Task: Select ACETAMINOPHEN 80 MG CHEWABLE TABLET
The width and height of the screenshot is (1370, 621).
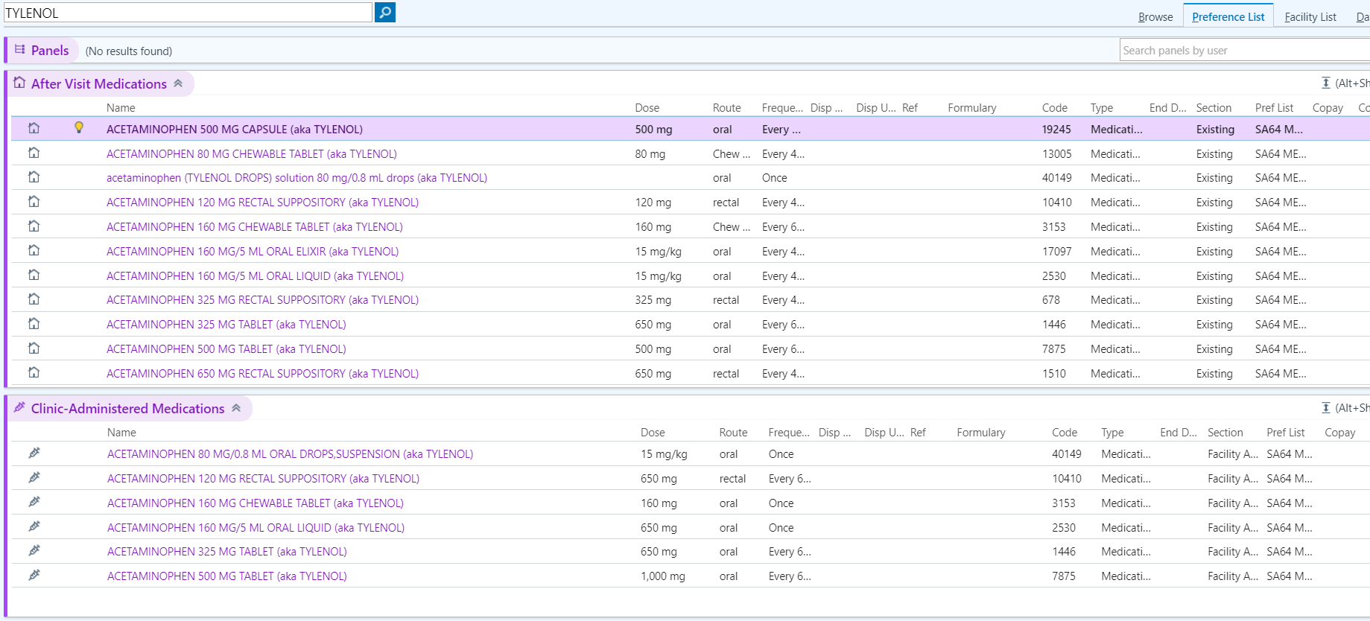Action: pyautogui.click(x=252, y=154)
